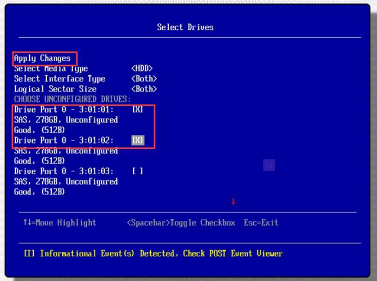Open Select Interface Type Both value
Image resolution: width=377 pixels, height=281 pixels.
pos(144,79)
